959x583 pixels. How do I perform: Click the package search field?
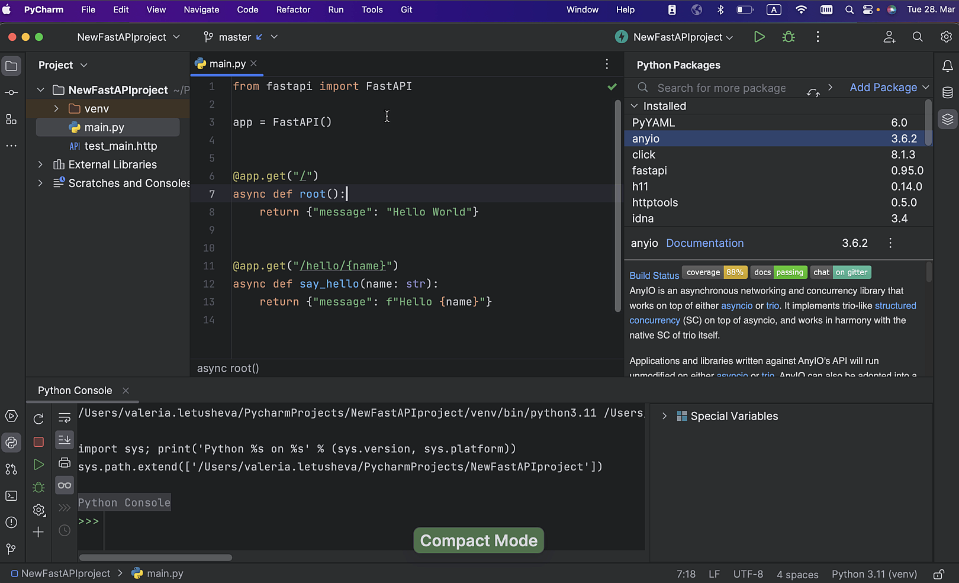[721, 88]
